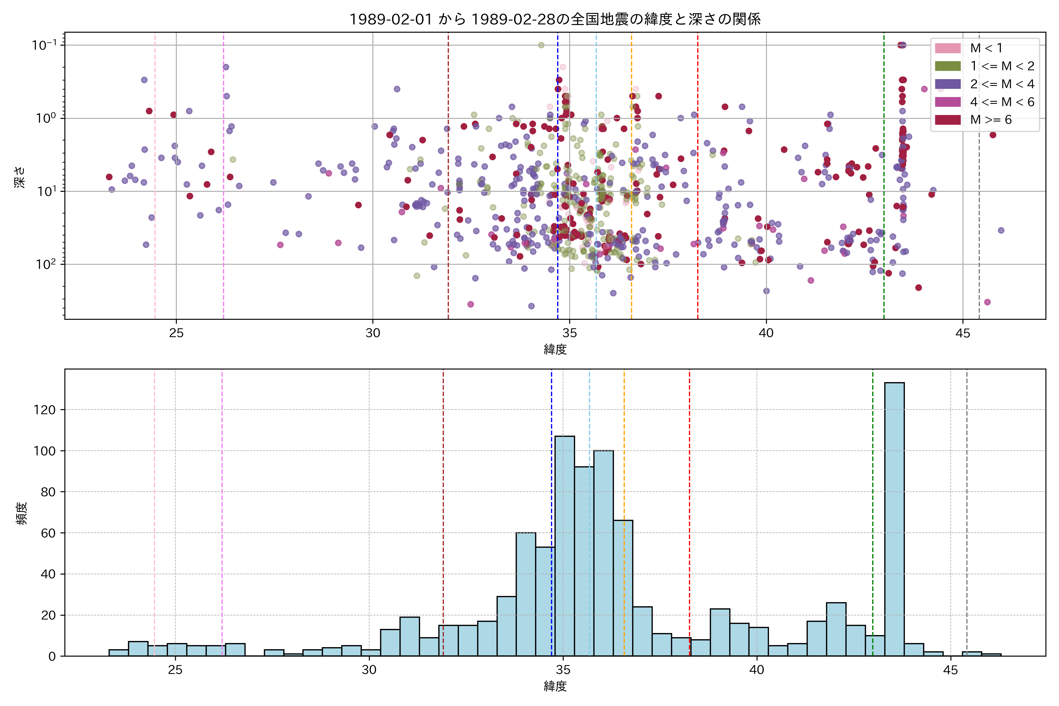Click the pink M < 1 legend swatch
Screen dimensions: 1059x706
[947, 48]
